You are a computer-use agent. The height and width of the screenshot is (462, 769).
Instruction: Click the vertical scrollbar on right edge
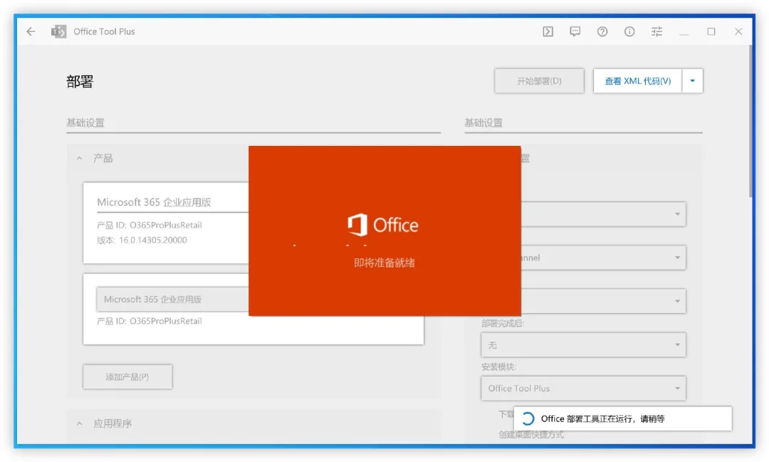pyautogui.click(x=750, y=122)
